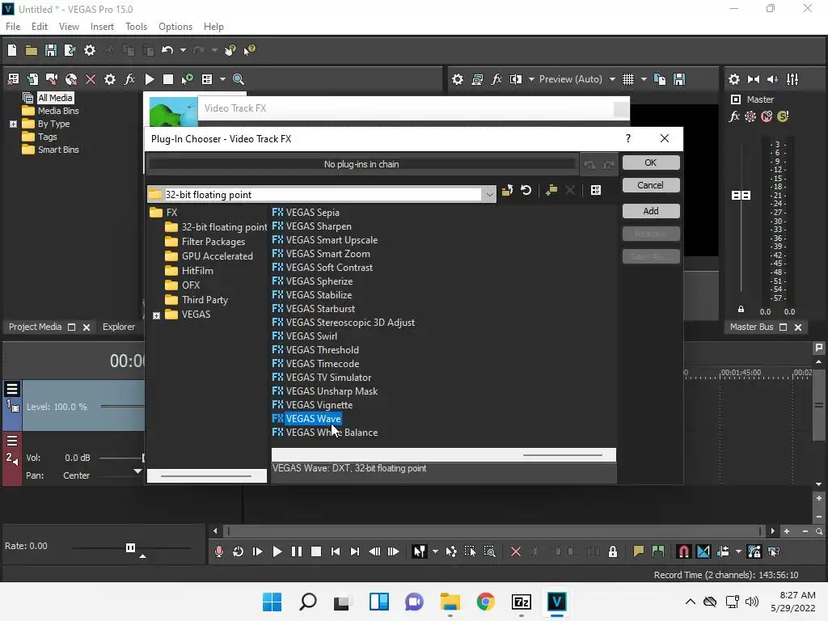This screenshot has height=621, width=828.
Task: Stop media preview in Project Media toolbar
Action: tap(168, 79)
